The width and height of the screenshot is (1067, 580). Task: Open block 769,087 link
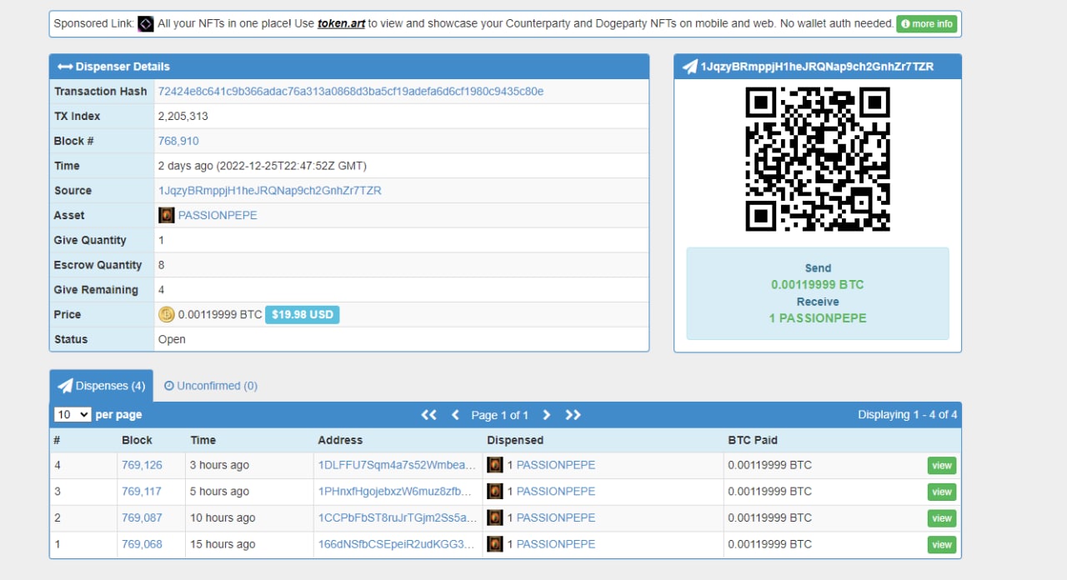pyautogui.click(x=142, y=517)
